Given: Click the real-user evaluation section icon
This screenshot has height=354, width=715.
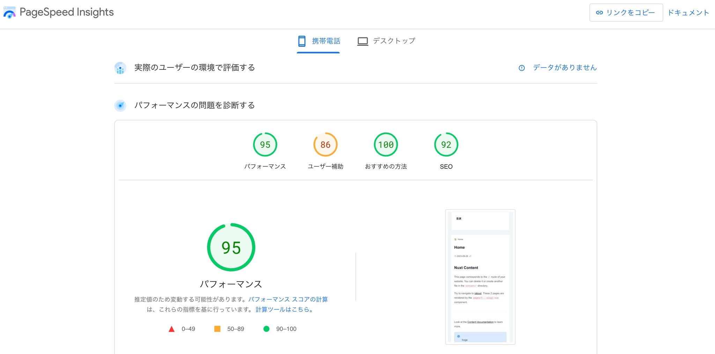Looking at the screenshot, I should tap(120, 68).
